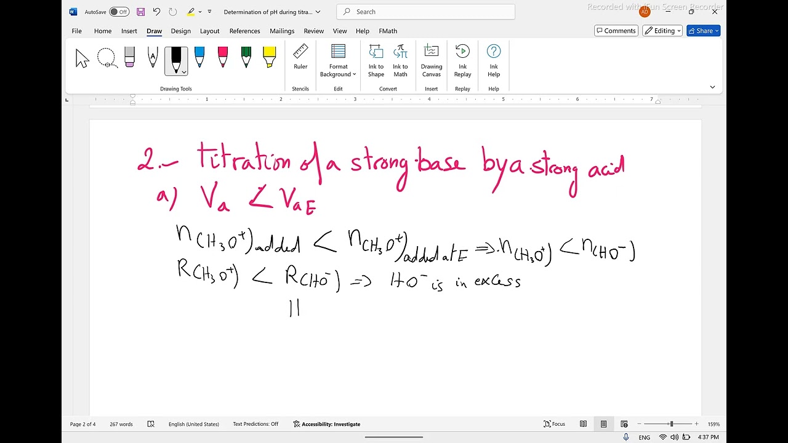Click in the Search box

pos(425,12)
